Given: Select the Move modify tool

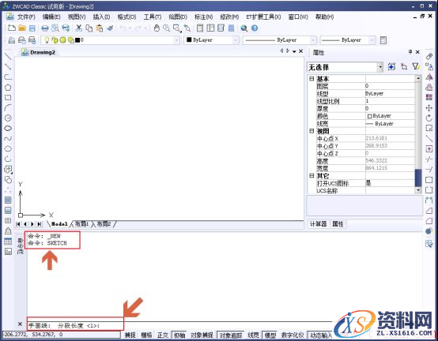Looking at the screenshot, I should pos(429,108).
